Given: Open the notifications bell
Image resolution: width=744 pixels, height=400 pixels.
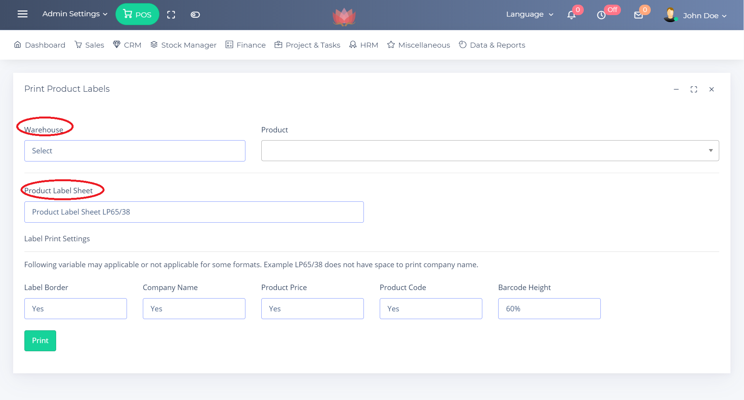Looking at the screenshot, I should (571, 15).
